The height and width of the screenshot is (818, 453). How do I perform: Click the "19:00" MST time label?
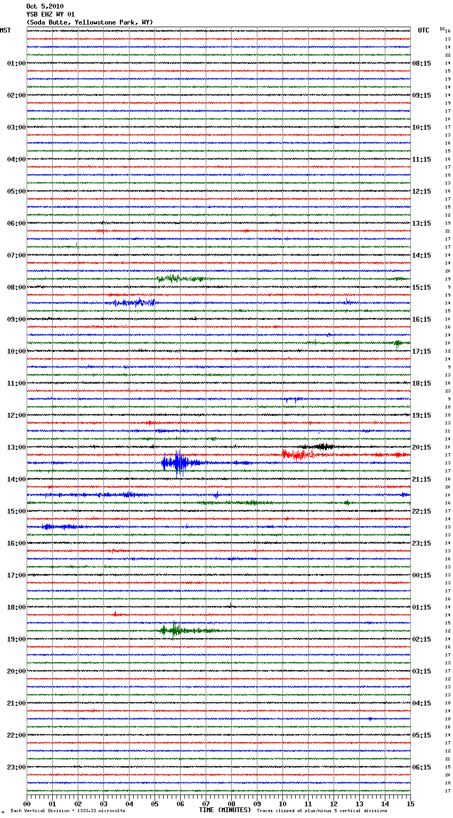tap(17, 639)
